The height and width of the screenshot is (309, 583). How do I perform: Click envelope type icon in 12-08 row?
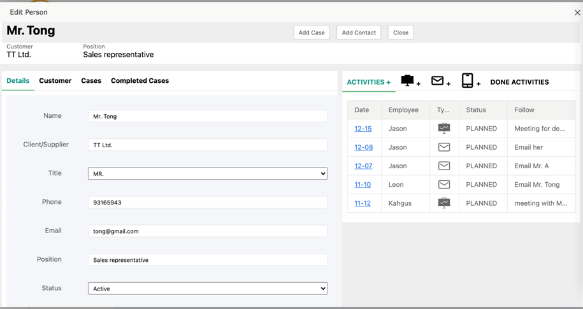[444, 147]
